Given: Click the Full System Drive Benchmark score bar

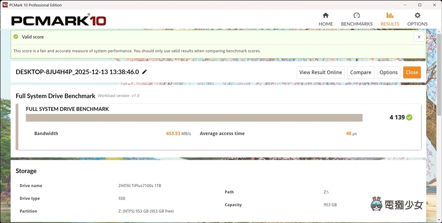Looking at the screenshot, I should click(194, 118).
